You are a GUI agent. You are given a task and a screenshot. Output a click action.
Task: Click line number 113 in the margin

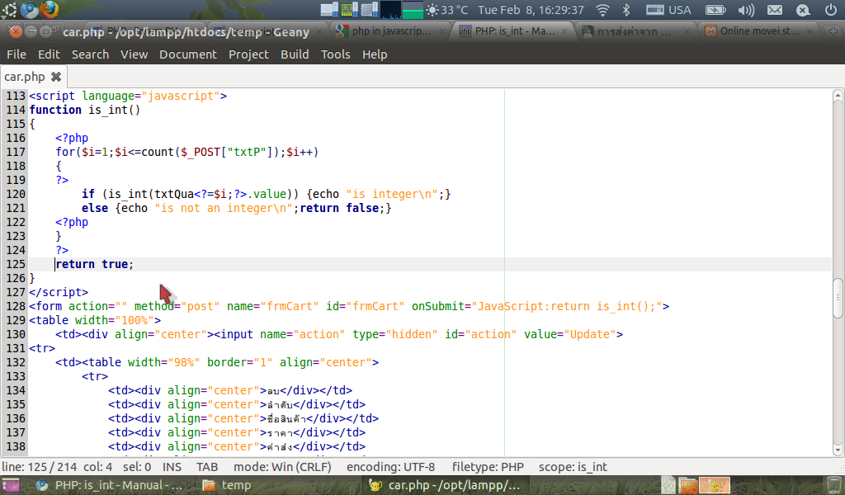point(16,96)
